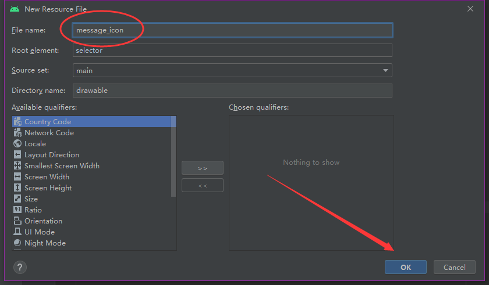Select the Locale qualifier text

[36, 144]
